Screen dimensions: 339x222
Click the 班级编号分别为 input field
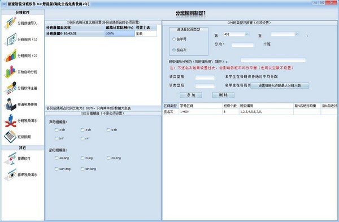[x=273, y=60]
